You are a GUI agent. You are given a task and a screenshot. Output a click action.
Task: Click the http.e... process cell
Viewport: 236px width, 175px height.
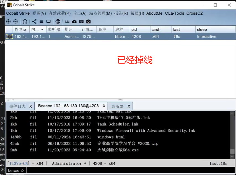pyautogui.click(x=122, y=36)
